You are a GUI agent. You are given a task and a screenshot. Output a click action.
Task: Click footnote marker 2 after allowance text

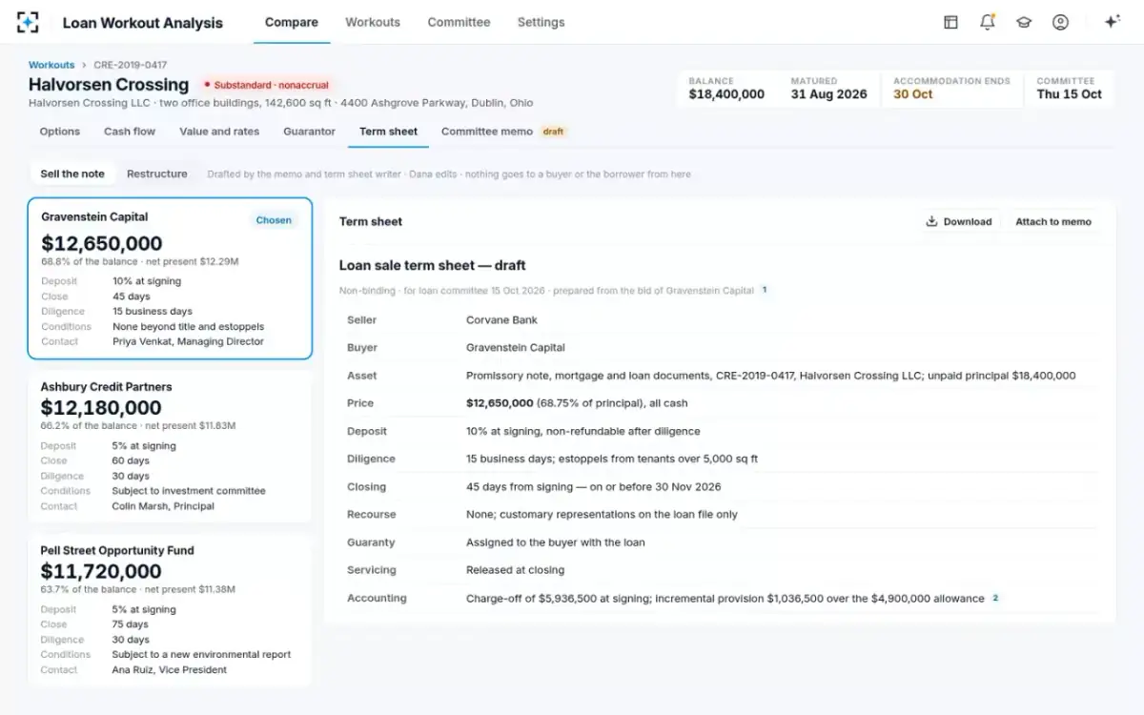point(995,599)
